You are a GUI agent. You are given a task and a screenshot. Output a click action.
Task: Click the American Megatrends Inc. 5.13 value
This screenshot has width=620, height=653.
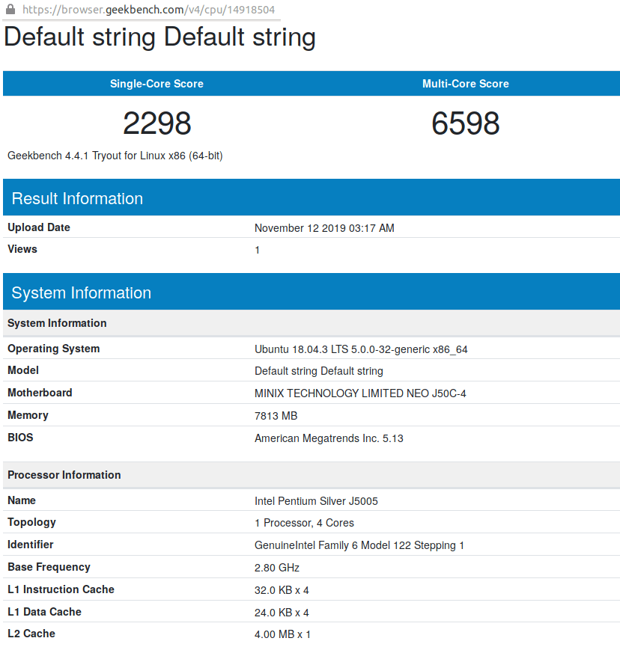pyautogui.click(x=329, y=438)
